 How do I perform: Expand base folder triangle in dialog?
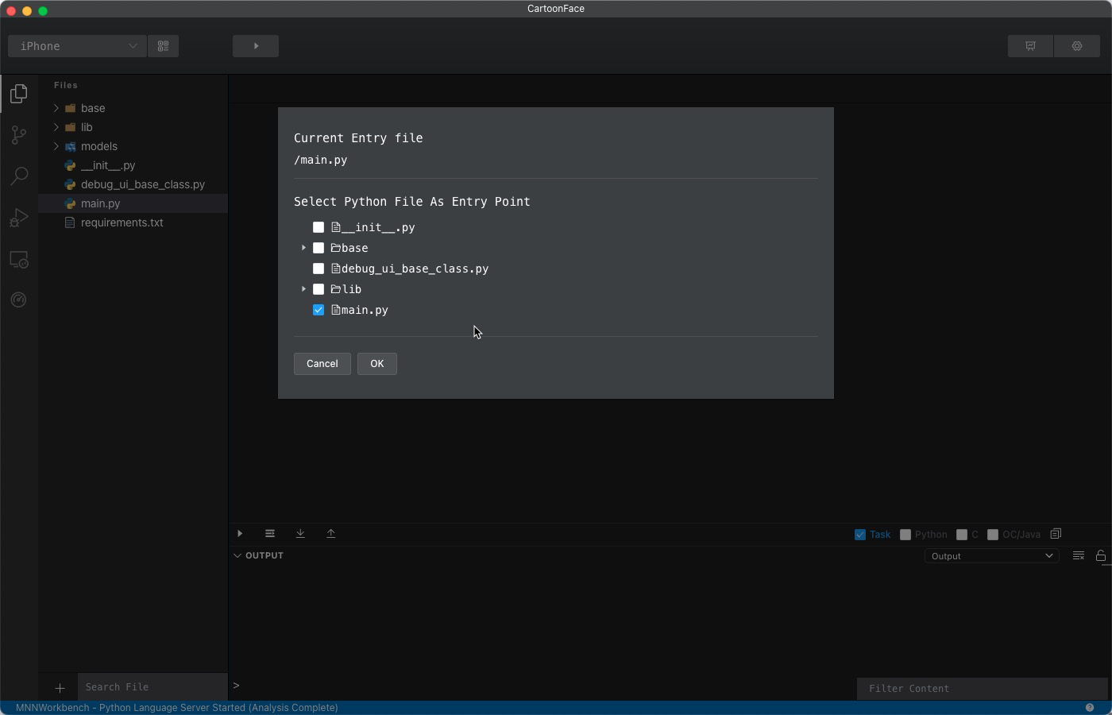303,248
